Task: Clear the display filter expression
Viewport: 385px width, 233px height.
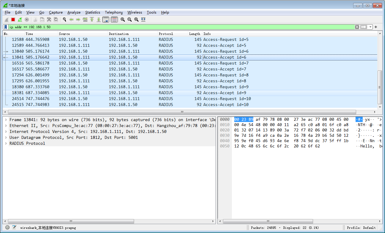Action: (x=357, y=27)
